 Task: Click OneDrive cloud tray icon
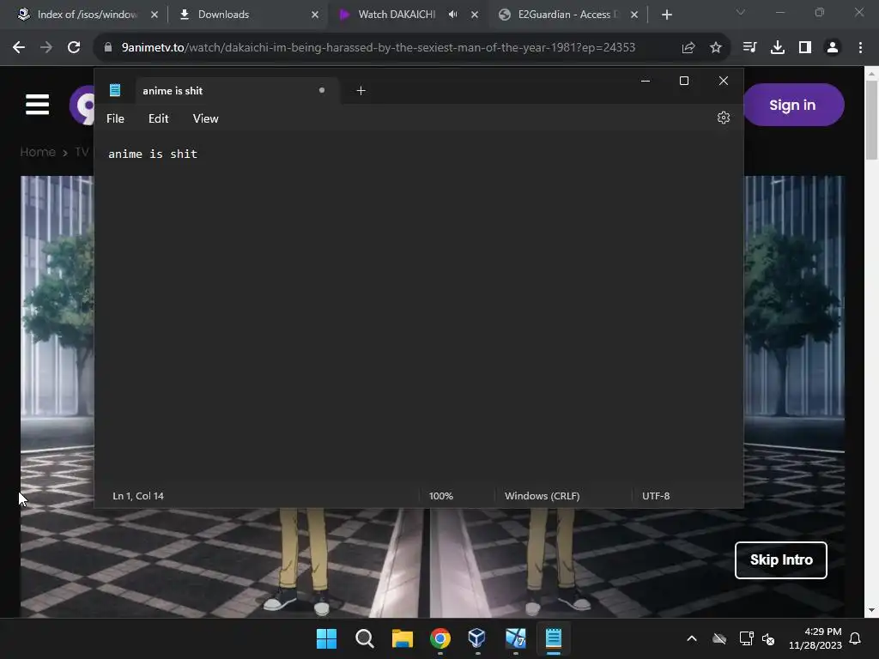(x=719, y=638)
